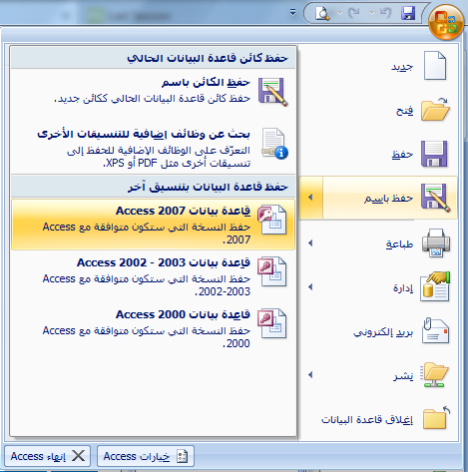Click the open folder icon for فتح

[435, 110]
